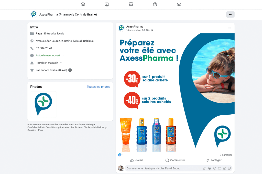The image size is (262, 174).
Task: Open the Groups icon in top bar
Action: (155, 4)
